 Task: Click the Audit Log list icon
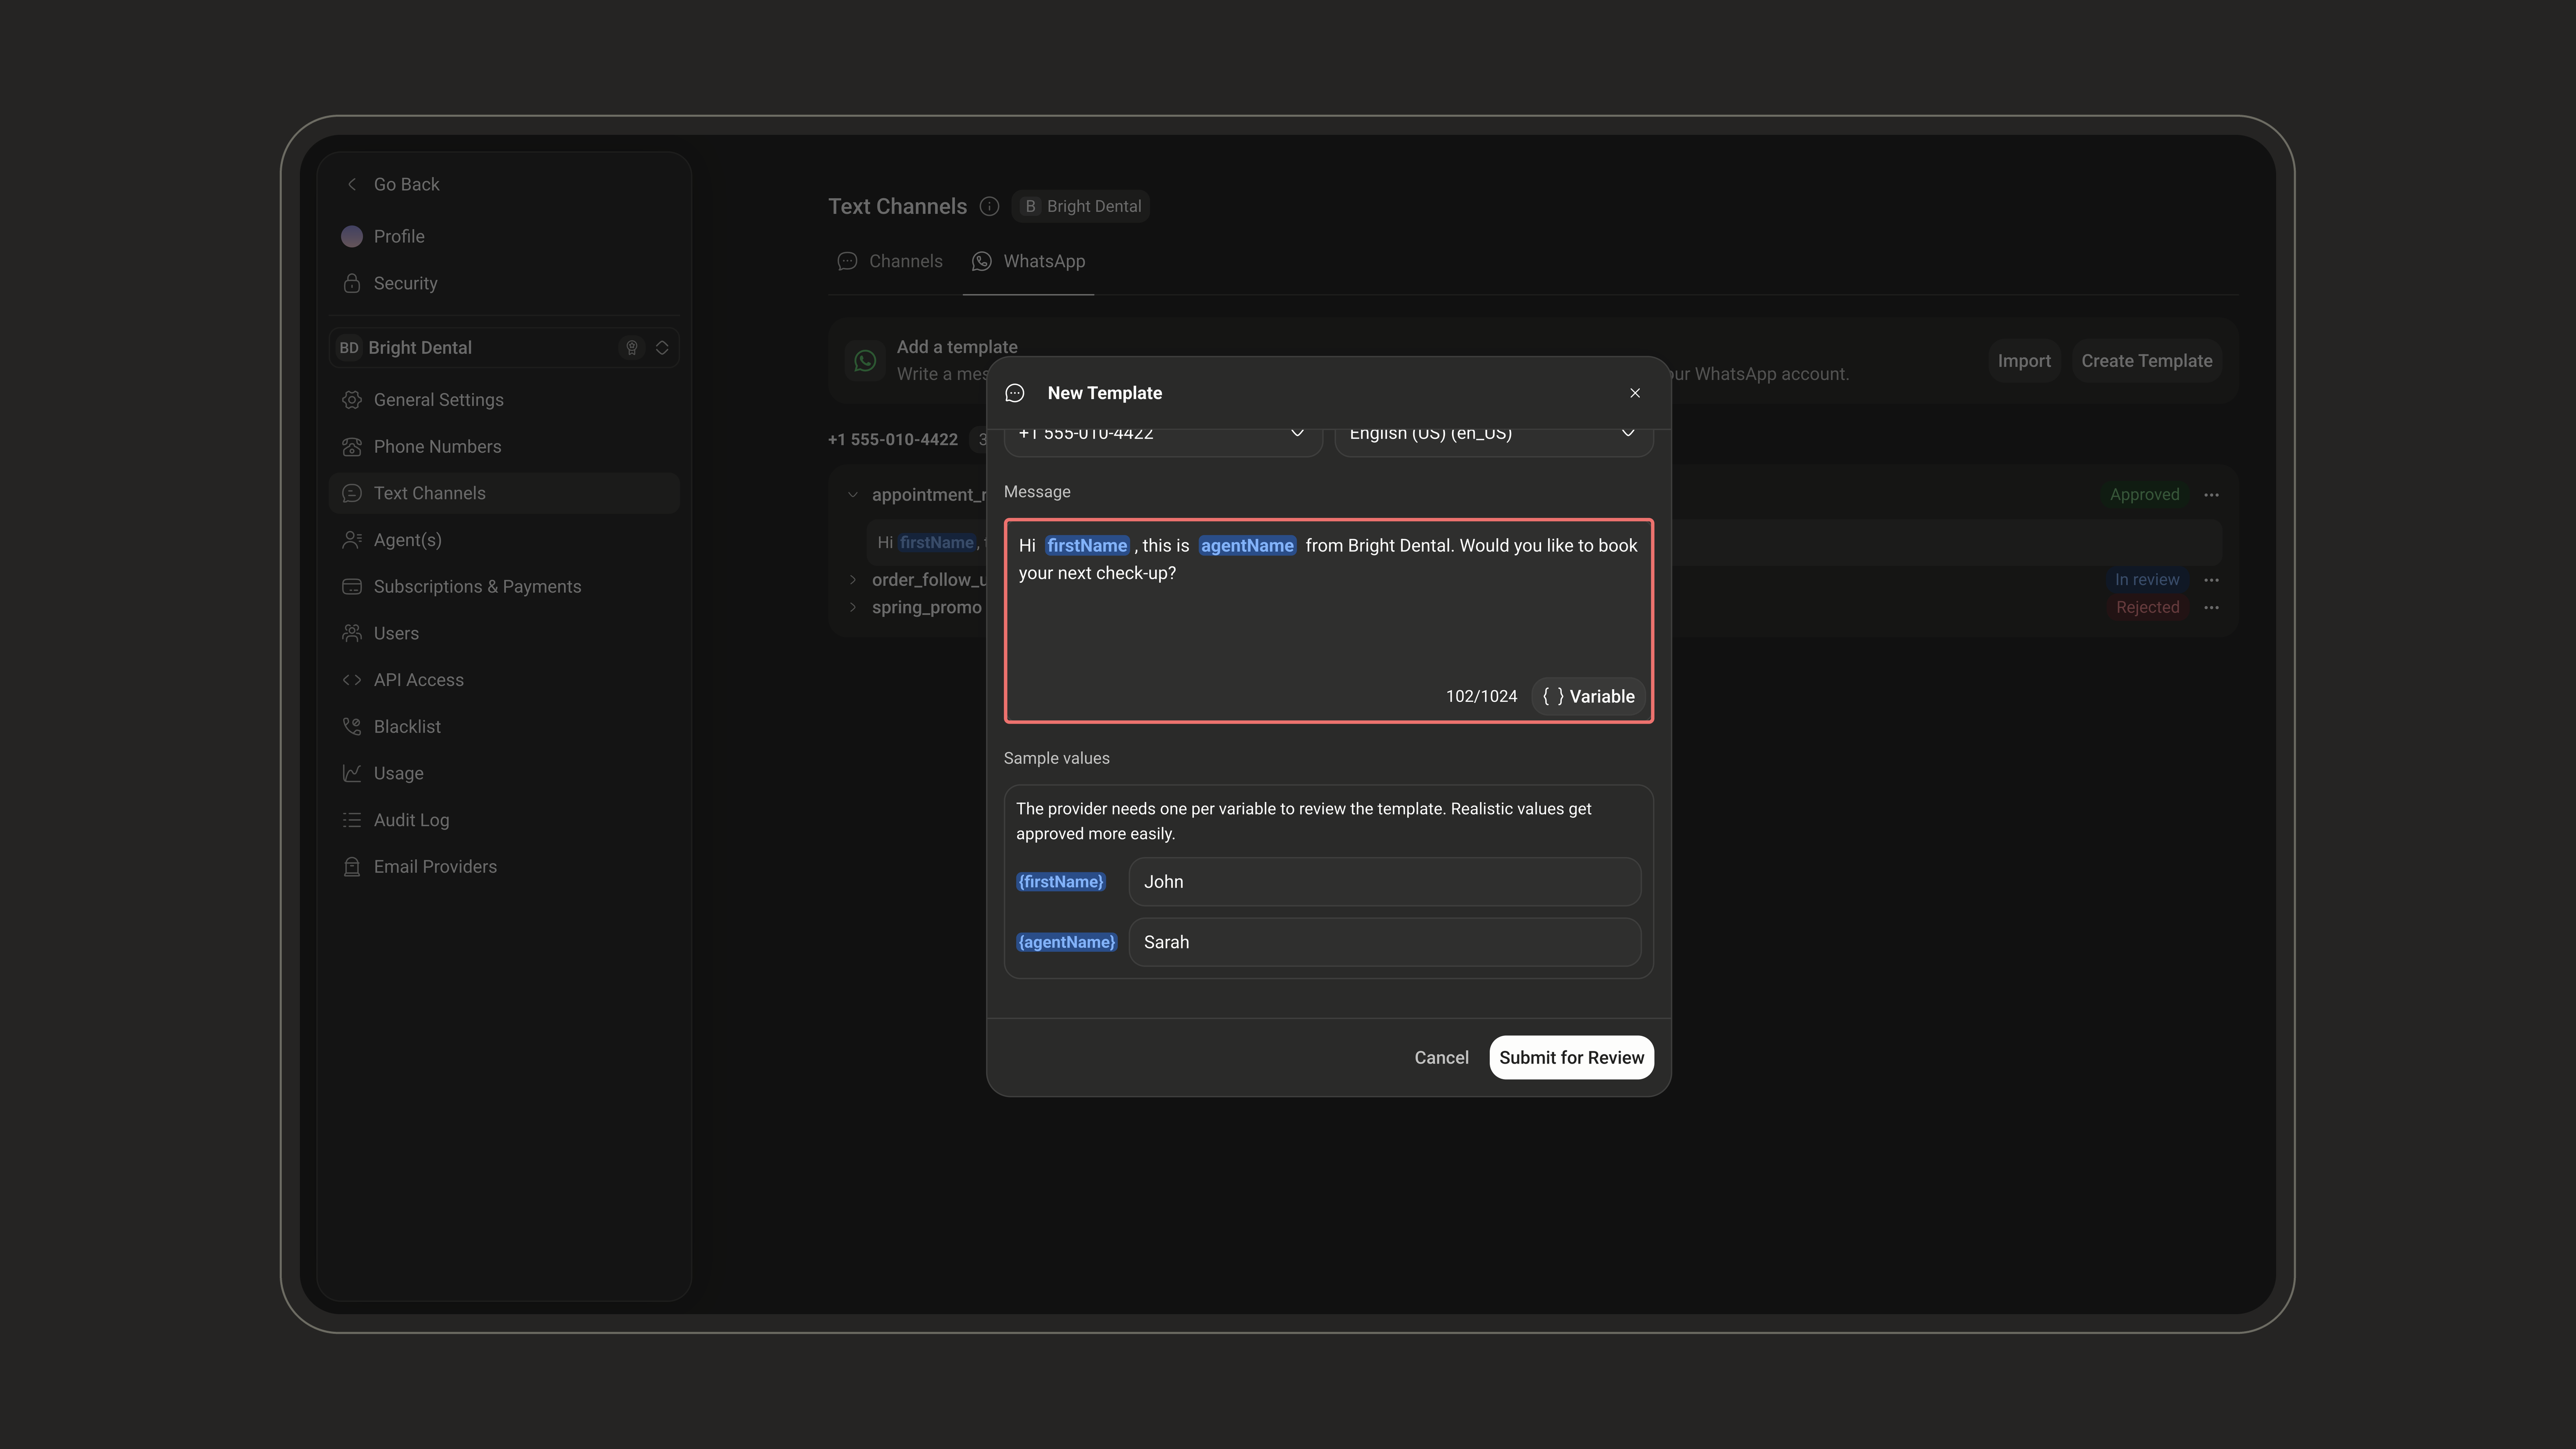pos(351,820)
